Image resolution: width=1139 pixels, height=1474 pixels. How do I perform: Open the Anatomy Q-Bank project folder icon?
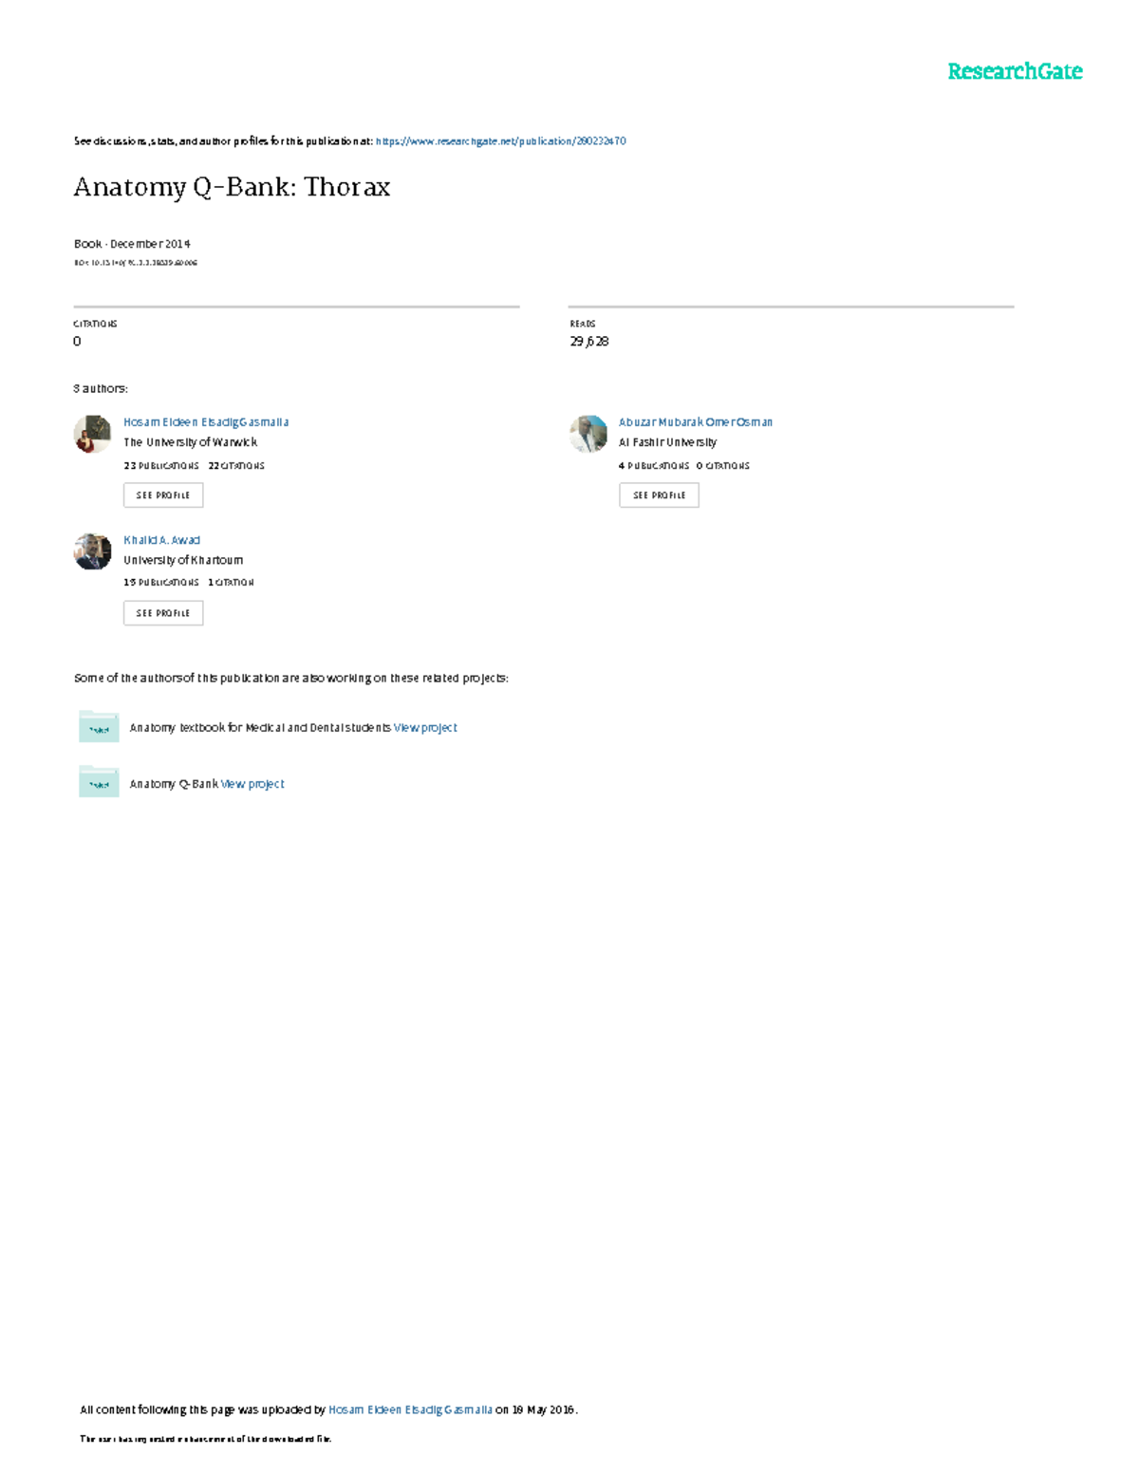97,784
